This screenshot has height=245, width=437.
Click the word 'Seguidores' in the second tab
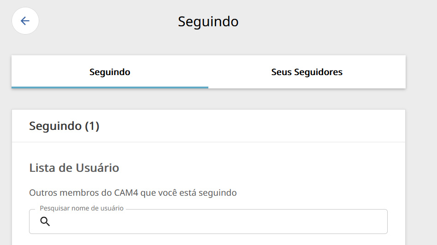(x=318, y=72)
